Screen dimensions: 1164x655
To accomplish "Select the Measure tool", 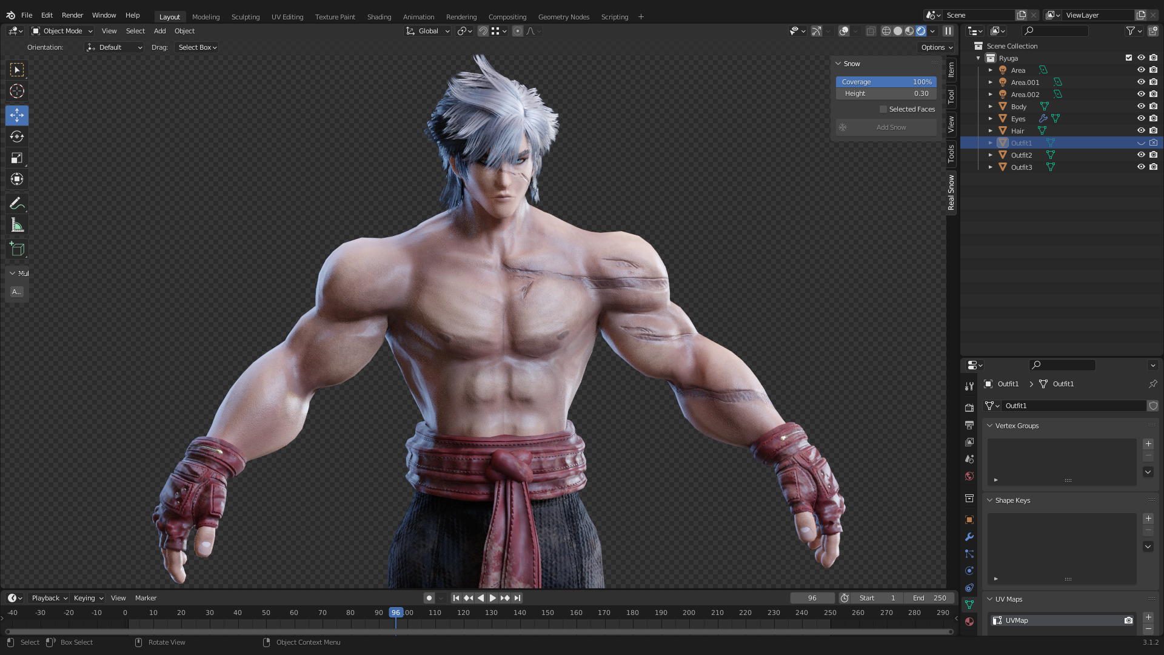I will [17, 226].
